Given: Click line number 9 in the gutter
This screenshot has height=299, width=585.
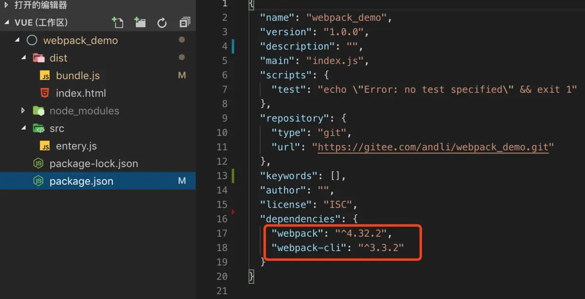Looking at the screenshot, I should [225, 118].
